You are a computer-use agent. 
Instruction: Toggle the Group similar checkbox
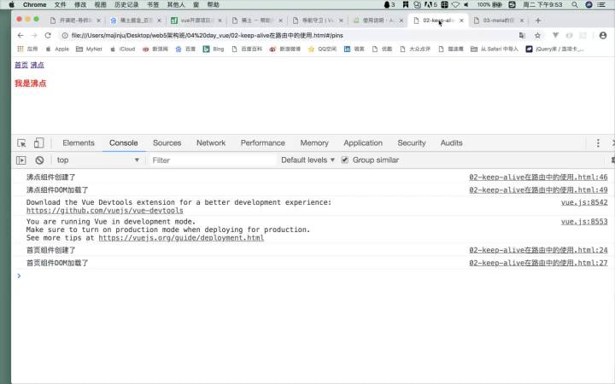[345, 160]
